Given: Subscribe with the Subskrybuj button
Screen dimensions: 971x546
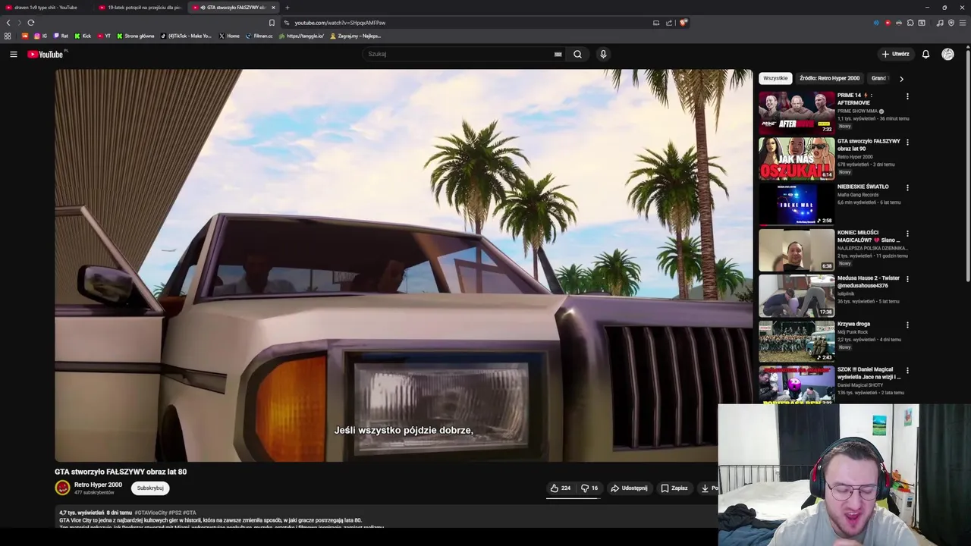Looking at the screenshot, I should point(150,488).
